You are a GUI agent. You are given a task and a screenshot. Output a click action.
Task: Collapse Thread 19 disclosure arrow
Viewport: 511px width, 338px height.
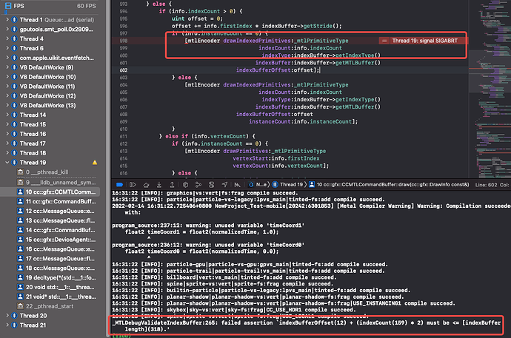[7, 162]
